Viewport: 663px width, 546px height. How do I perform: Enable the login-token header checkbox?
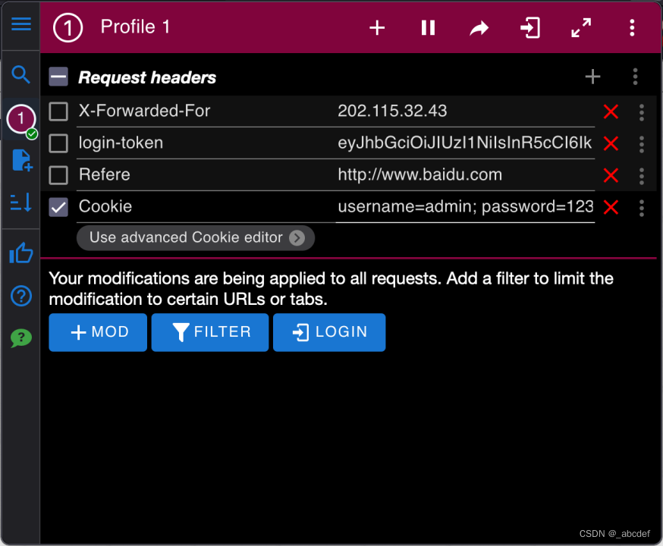[58, 143]
